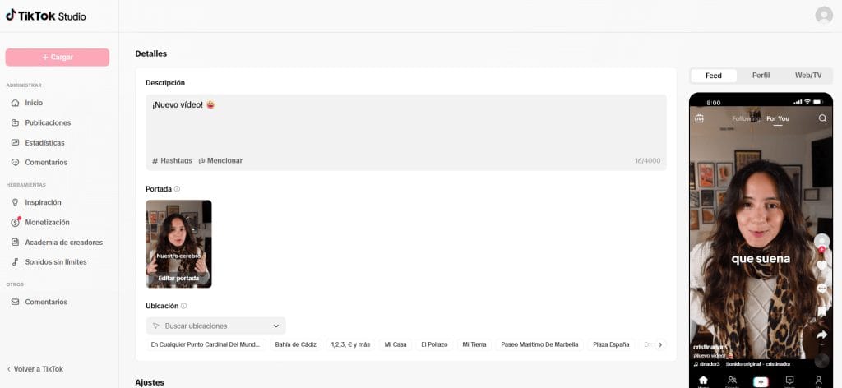
Task: Switch preview to the Web/TV tab
Action: (x=807, y=76)
